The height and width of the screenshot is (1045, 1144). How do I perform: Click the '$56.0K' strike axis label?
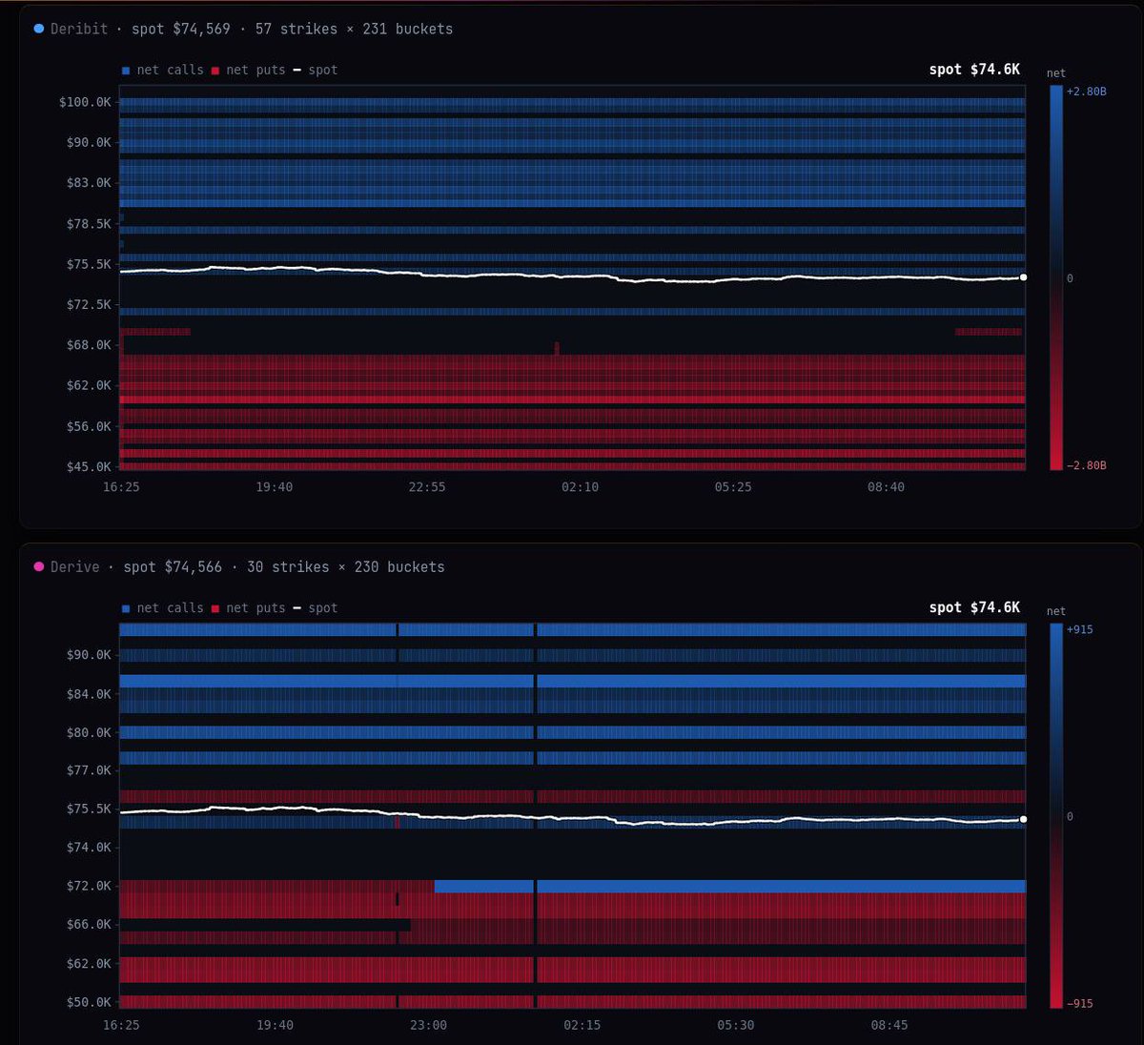[89, 427]
